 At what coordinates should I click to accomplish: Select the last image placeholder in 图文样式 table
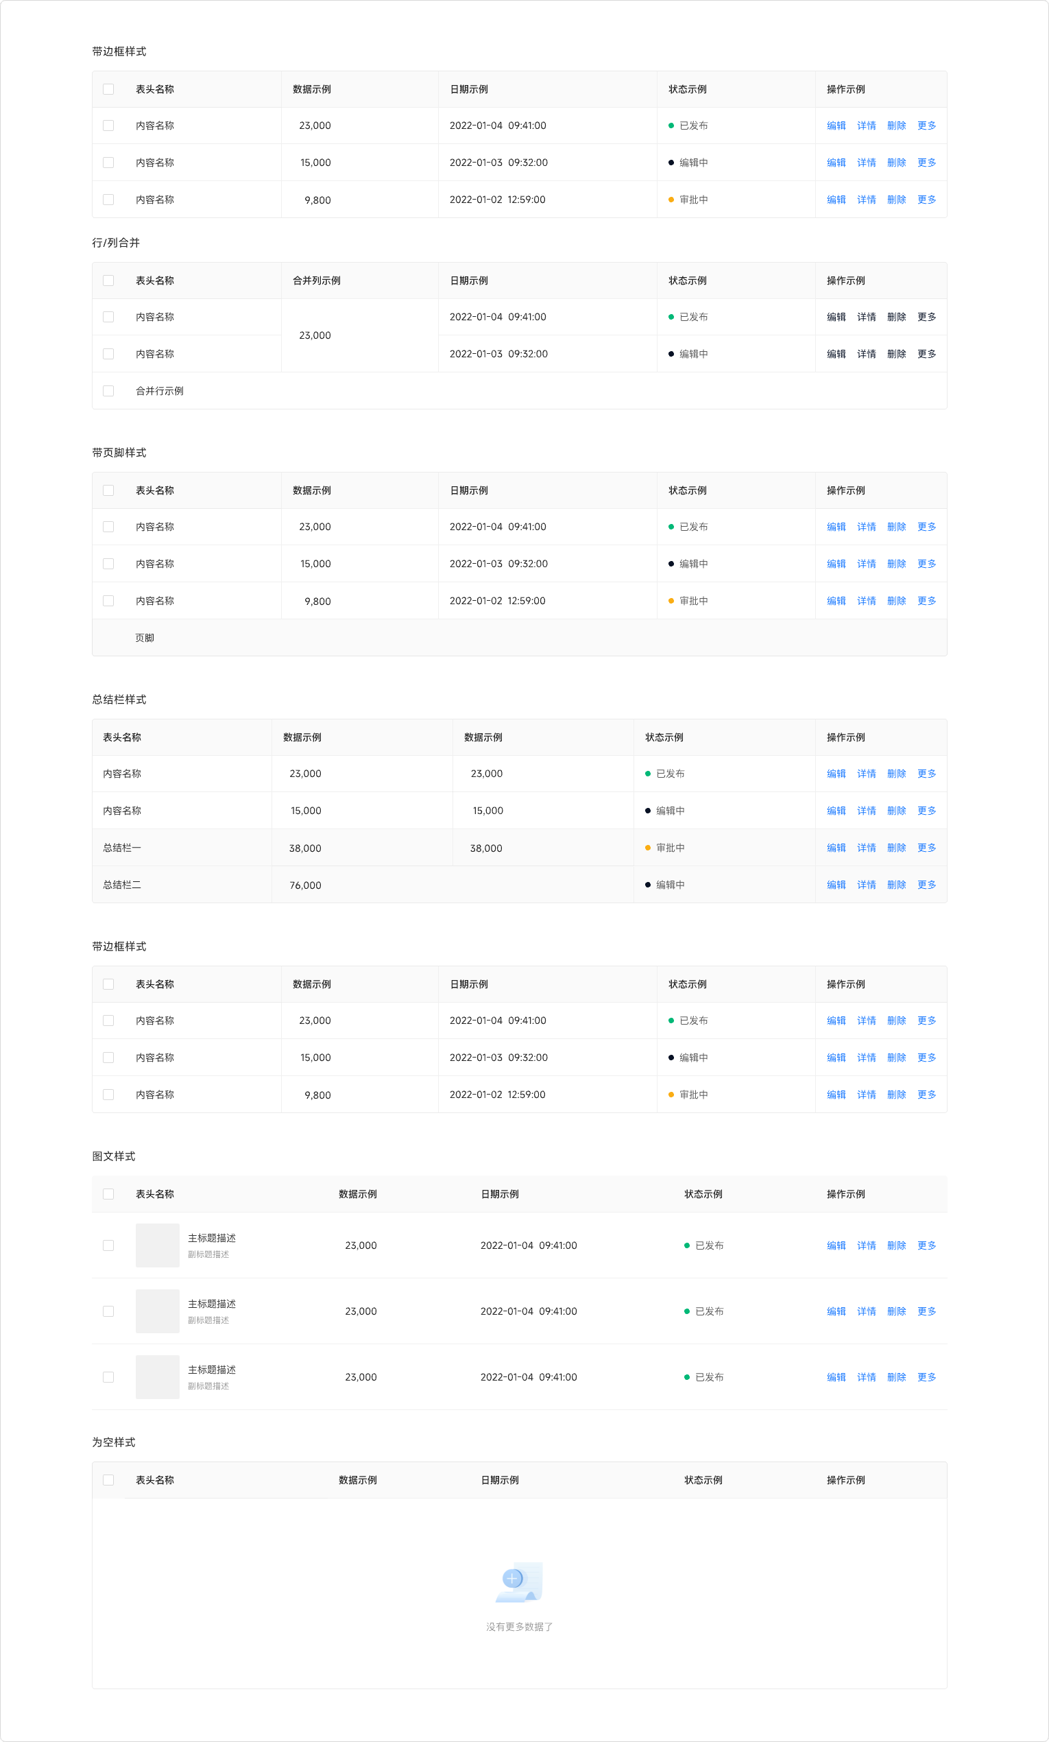click(x=157, y=1376)
